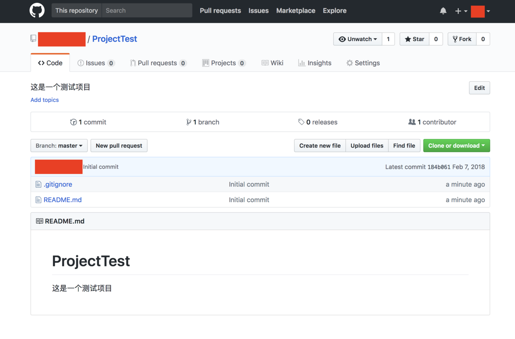
Task: Open Issues in the top navigation
Action: (x=258, y=11)
